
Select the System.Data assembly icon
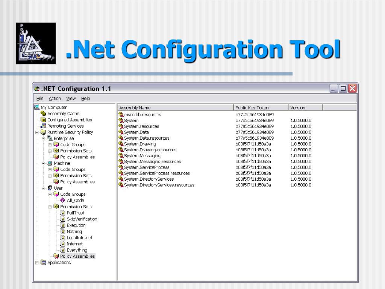(x=121, y=132)
